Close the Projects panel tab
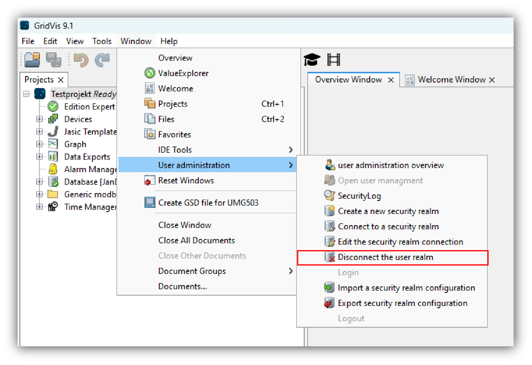 pos(61,80)
